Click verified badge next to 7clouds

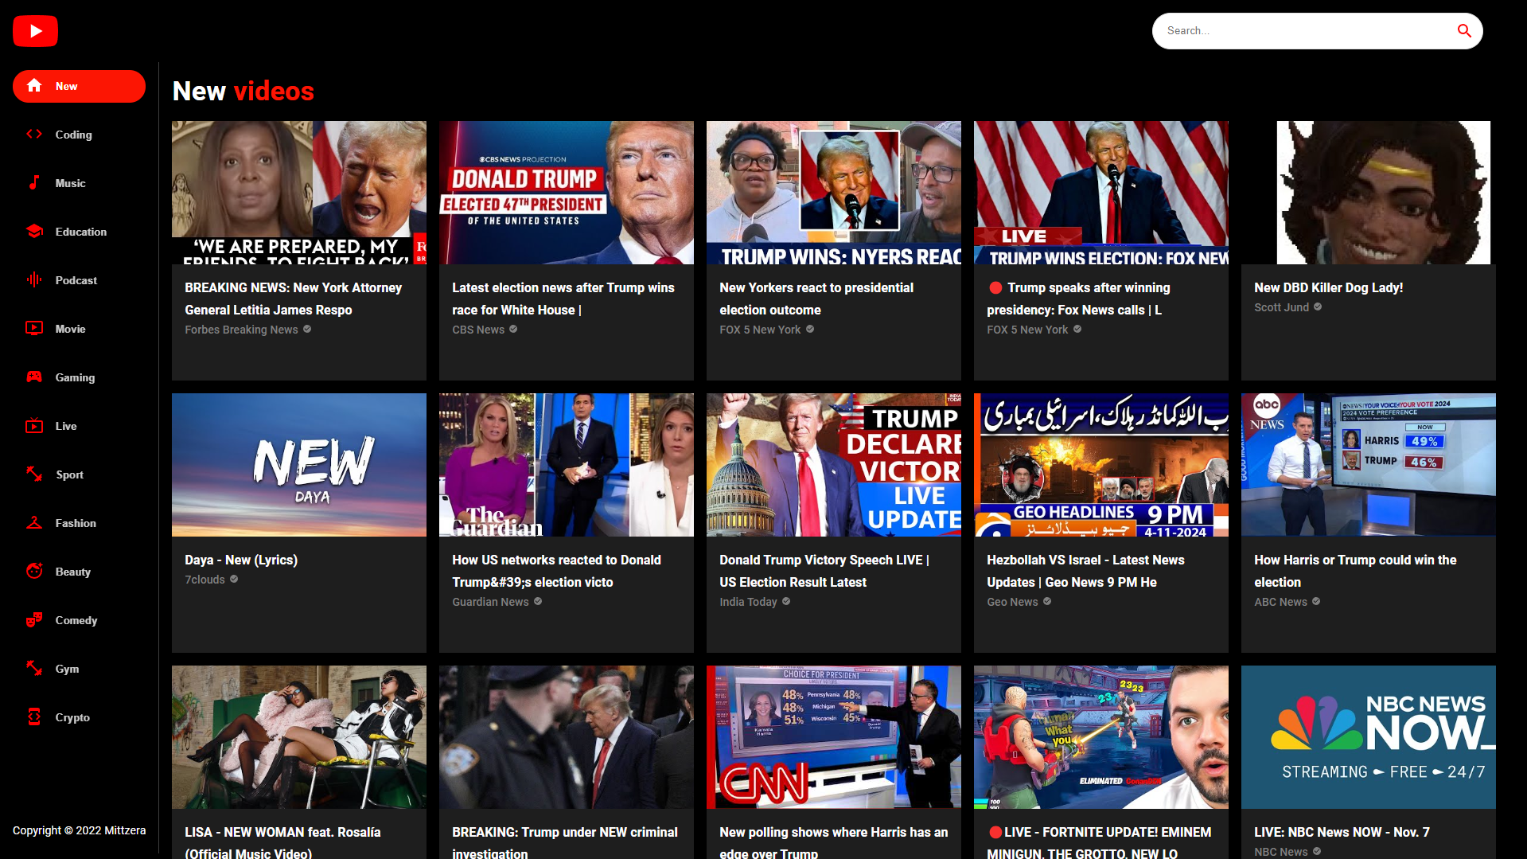[234, 580]
